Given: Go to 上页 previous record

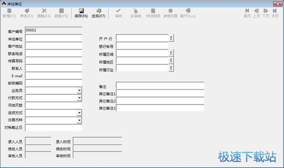Looking at the screenshot, I should 256,13.
